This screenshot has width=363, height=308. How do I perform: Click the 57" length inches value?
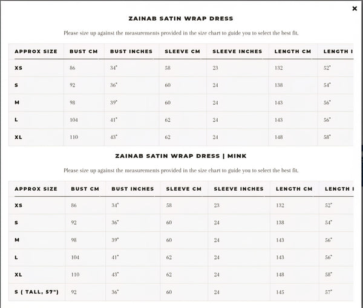[328, 292]
